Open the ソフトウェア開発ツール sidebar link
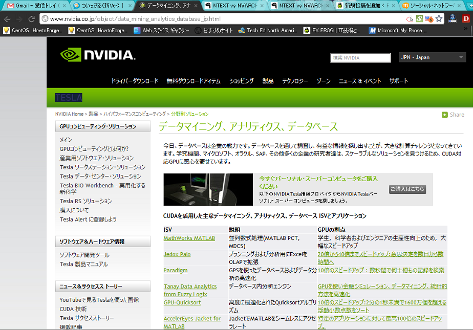 (84, 255)
